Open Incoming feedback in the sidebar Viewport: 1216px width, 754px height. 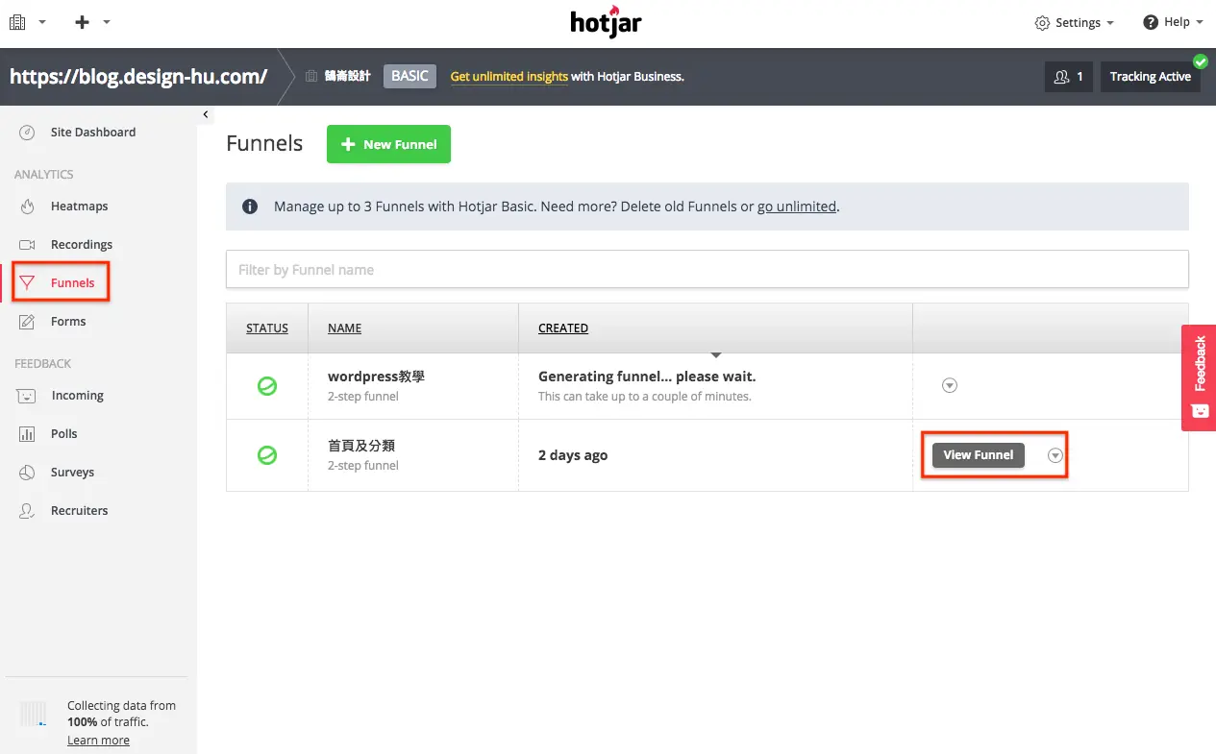click(77, 396)
